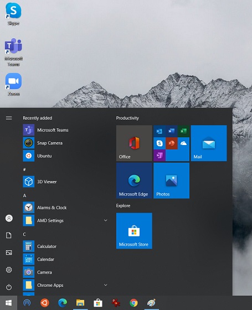Click the user account avatar icon
Viewport: 252px width, 310px height.
[9, 218]
